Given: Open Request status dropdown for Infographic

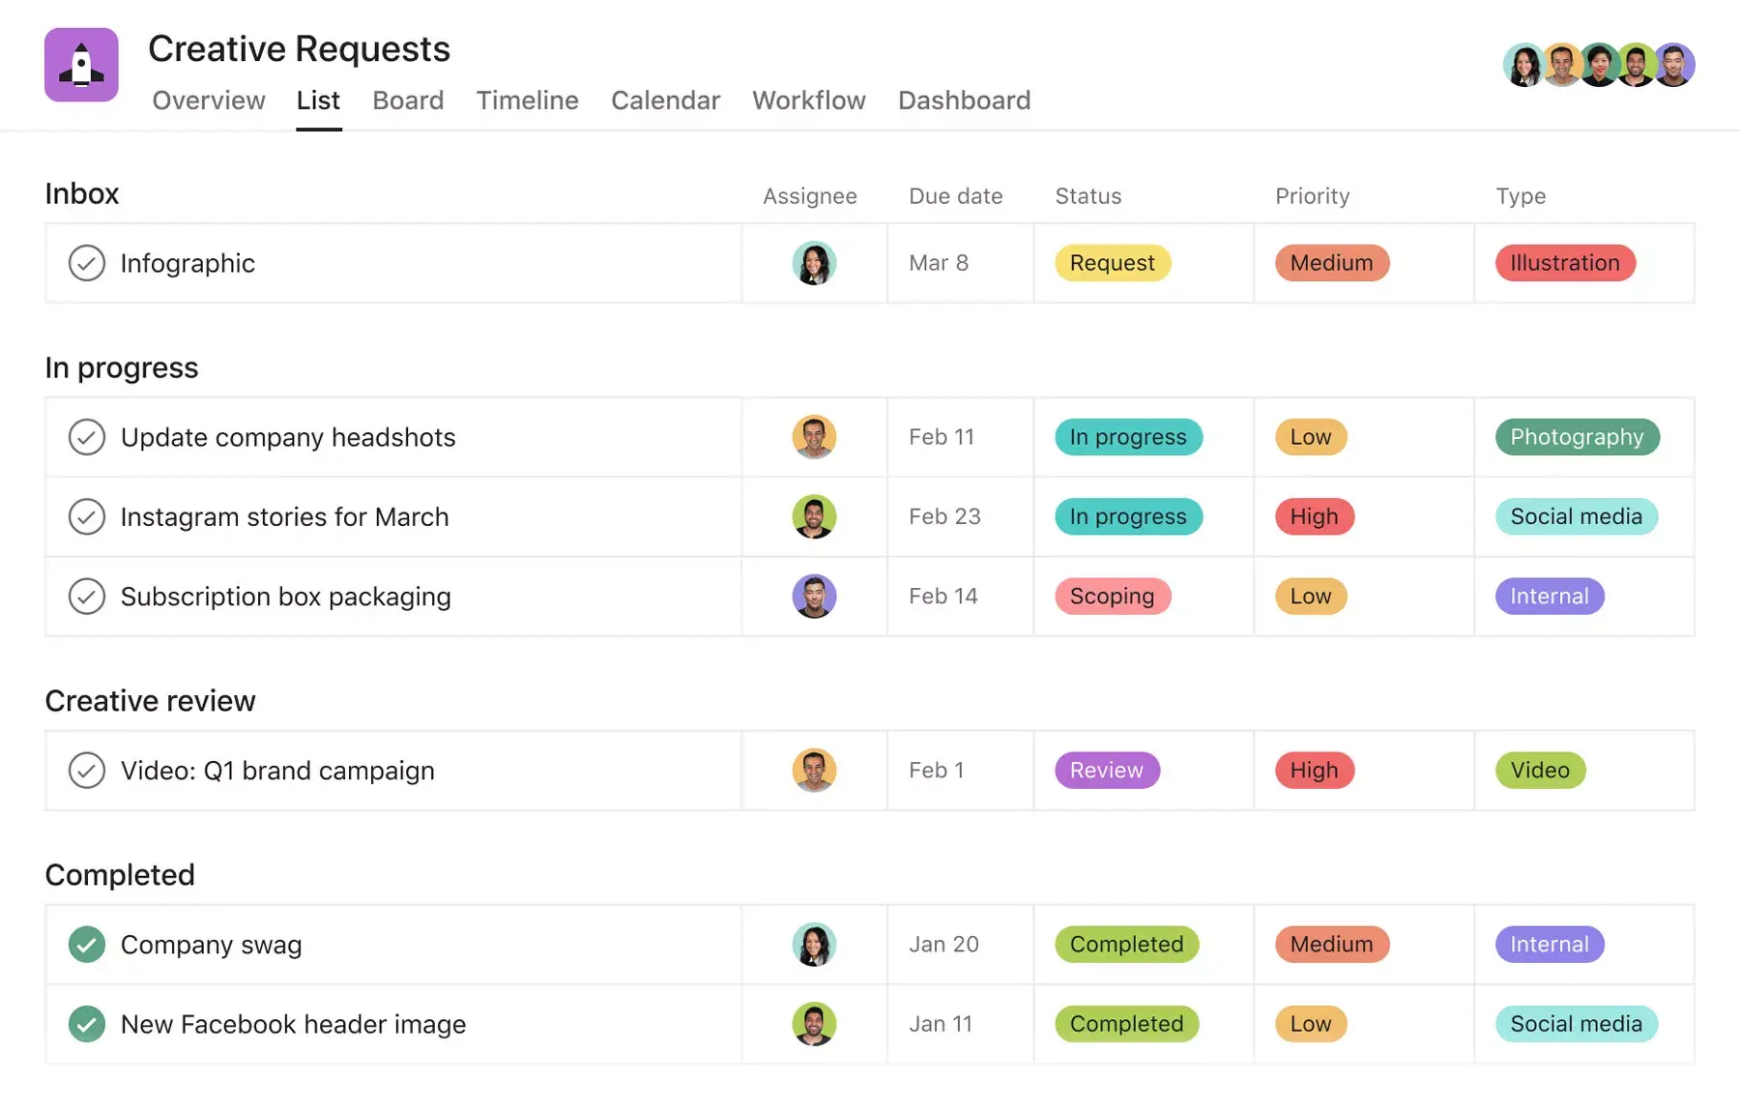Looking at the screenshot, I should click(x=1112, y=263).
